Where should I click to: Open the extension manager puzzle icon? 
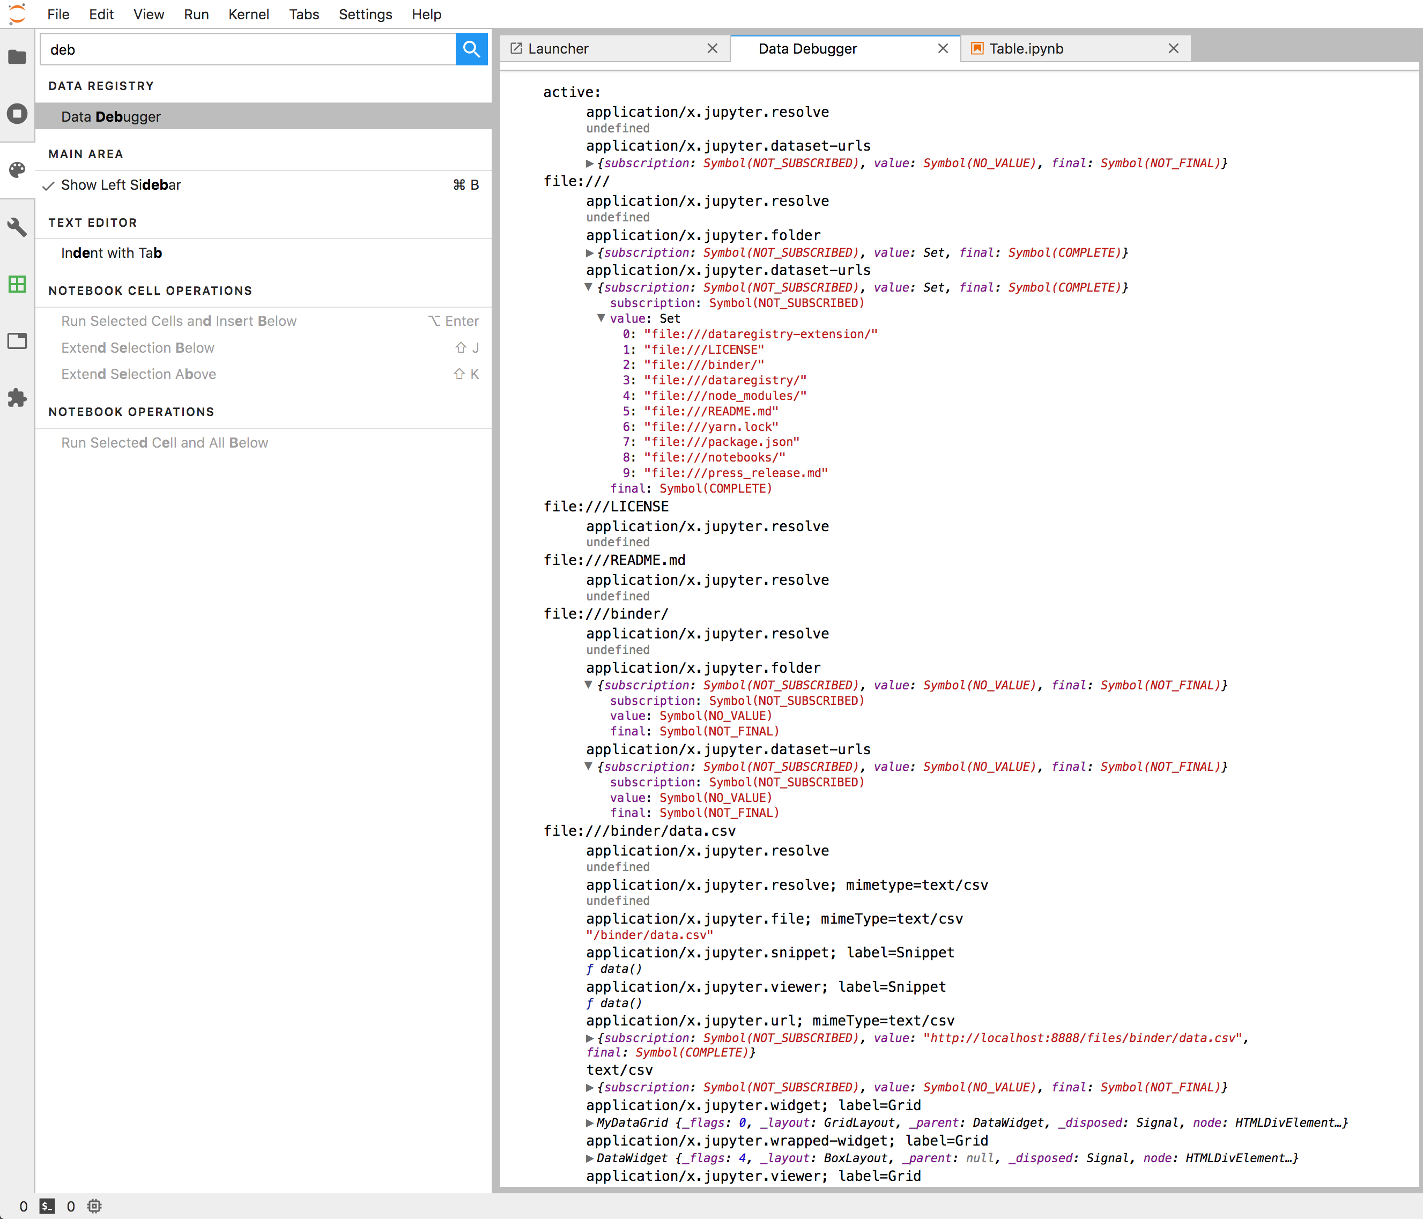17,398
